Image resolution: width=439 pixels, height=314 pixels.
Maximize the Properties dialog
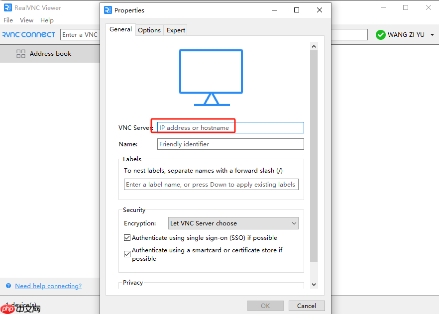tap(297, 10)
